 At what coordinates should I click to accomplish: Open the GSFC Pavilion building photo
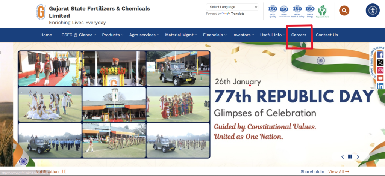114,104
